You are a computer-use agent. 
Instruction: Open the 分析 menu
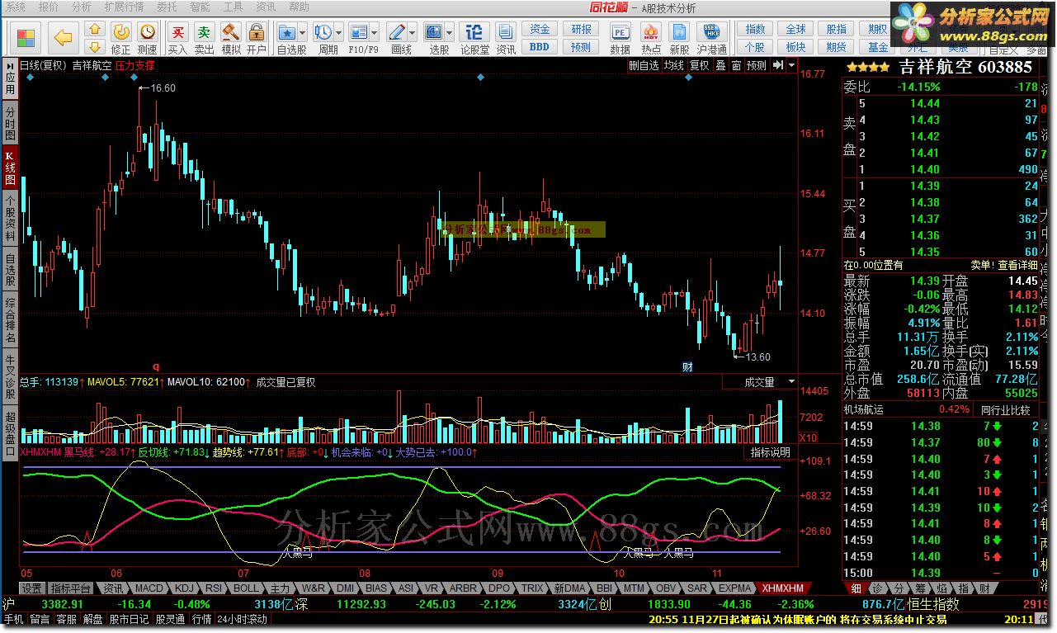click(81, 7)
